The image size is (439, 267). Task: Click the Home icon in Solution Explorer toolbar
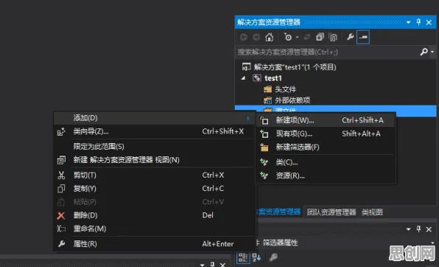coord(270,37)
